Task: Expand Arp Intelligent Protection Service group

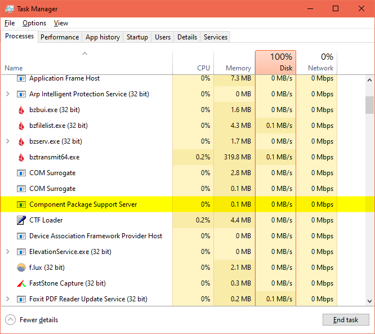Action: 8,94
